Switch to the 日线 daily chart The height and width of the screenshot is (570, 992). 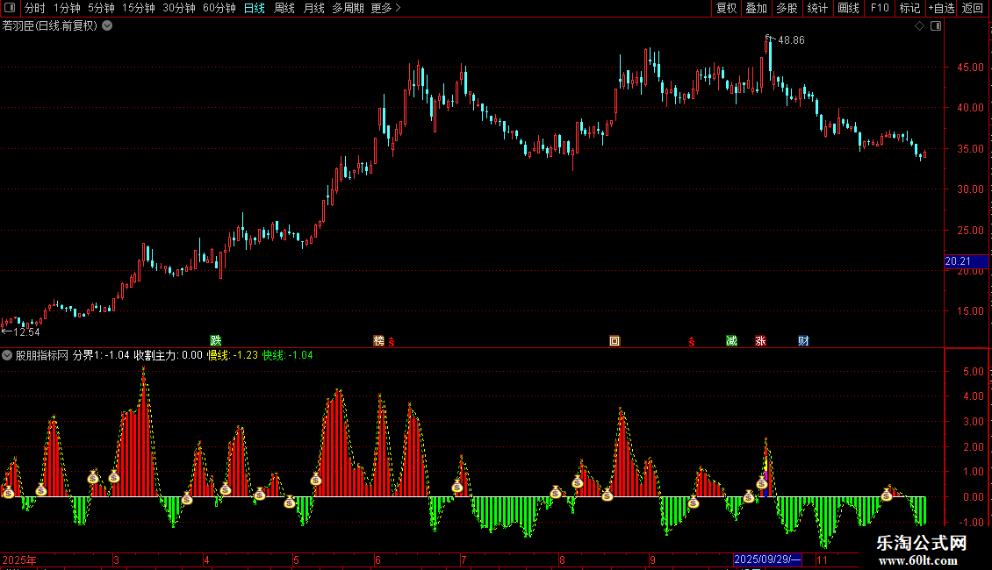[x=255, y=8]
